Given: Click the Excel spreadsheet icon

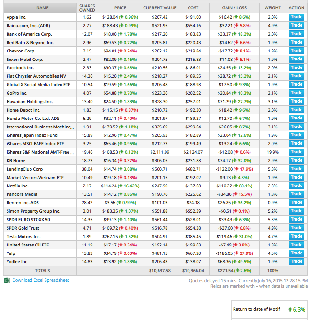Looking at the screenshot, I should 7,280.
